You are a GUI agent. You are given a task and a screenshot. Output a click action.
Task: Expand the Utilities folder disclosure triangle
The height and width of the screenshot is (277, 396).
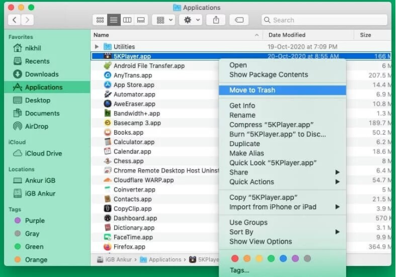pyautogui.click(x=97, y=47)
